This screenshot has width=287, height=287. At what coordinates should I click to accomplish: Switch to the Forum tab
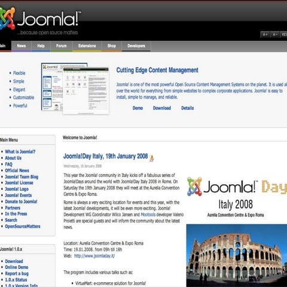point(61,46)
